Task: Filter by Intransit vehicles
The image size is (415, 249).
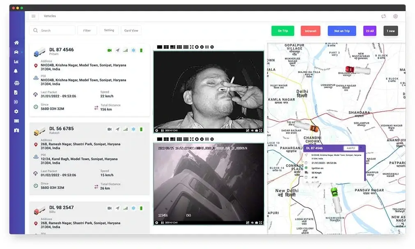Action: point(310,31)
